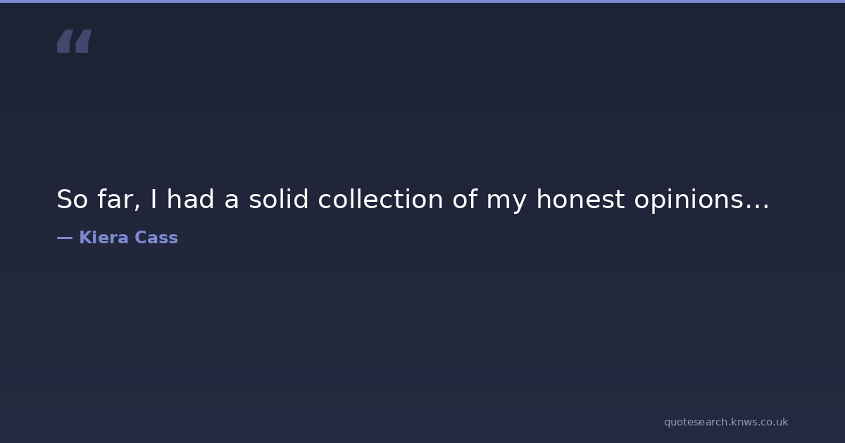
Task: Click the word "of" in the quote
Action: tap(465, 200)
